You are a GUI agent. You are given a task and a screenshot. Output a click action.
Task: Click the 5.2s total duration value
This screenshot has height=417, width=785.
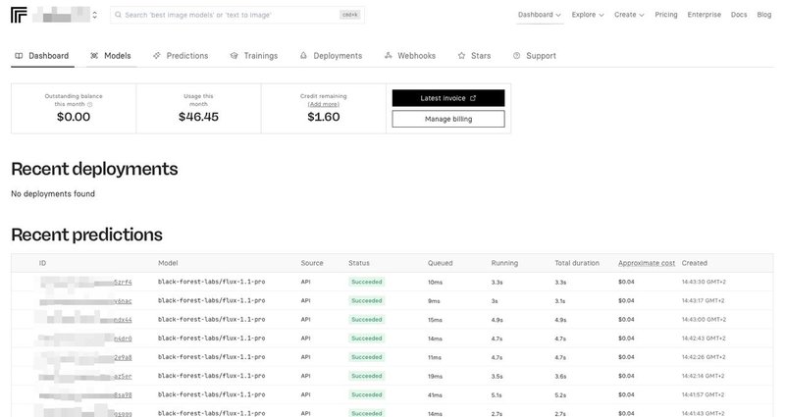coord(560,395)
